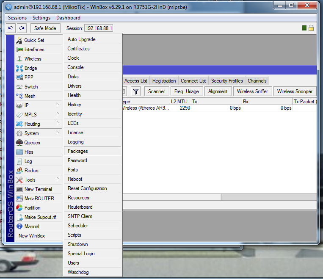The image size is (323, 279).
Task: Choose Reset Configuration menu entry
Action: click(92, 188)
